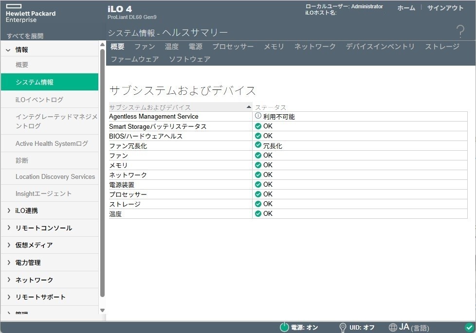
Task: Sort by サブシステムおよびデバイス column header
Action: click(x=179, y=107)
